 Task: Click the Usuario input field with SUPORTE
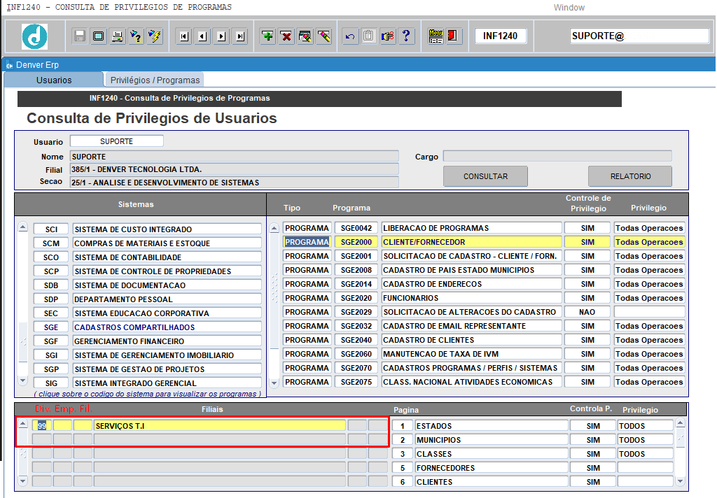(117, 141)
